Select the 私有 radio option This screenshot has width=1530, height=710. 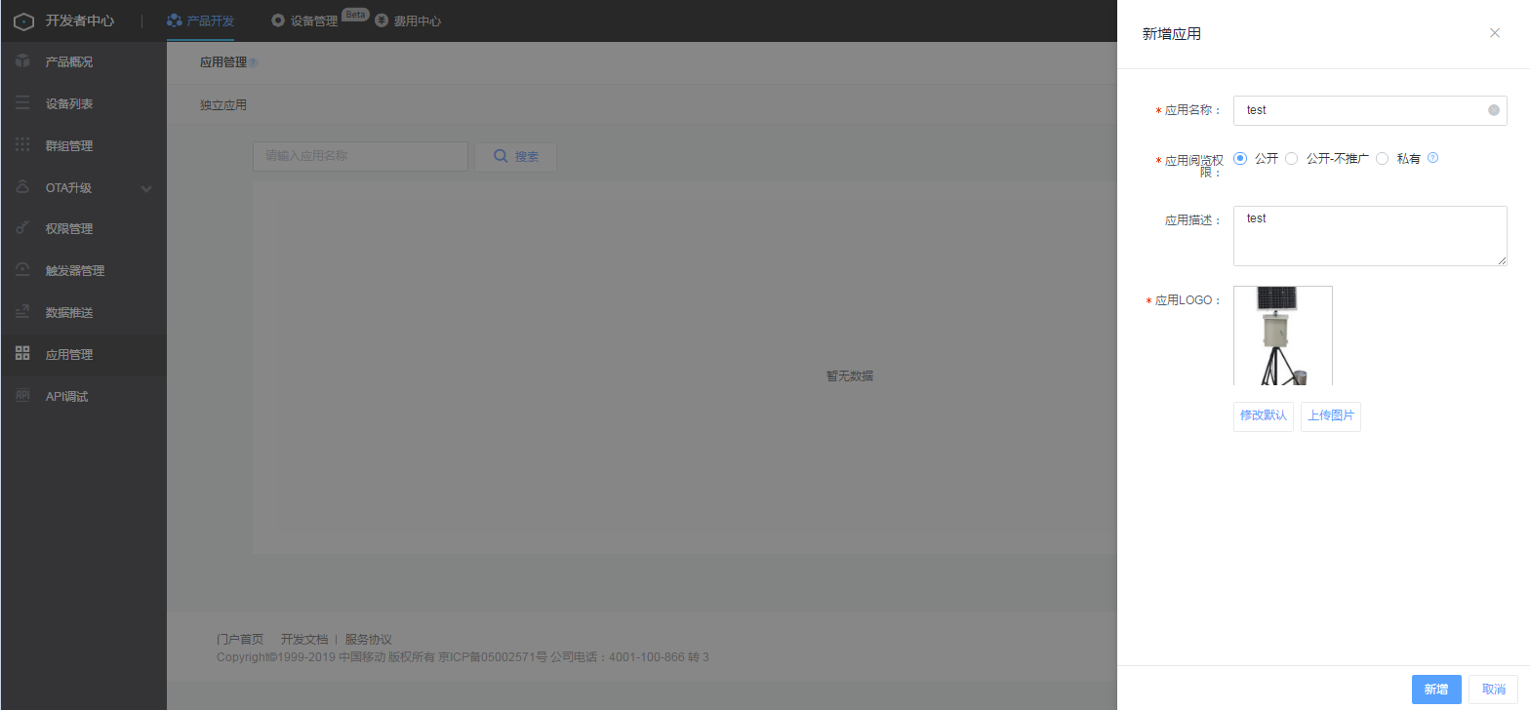tap(1382, 158)
